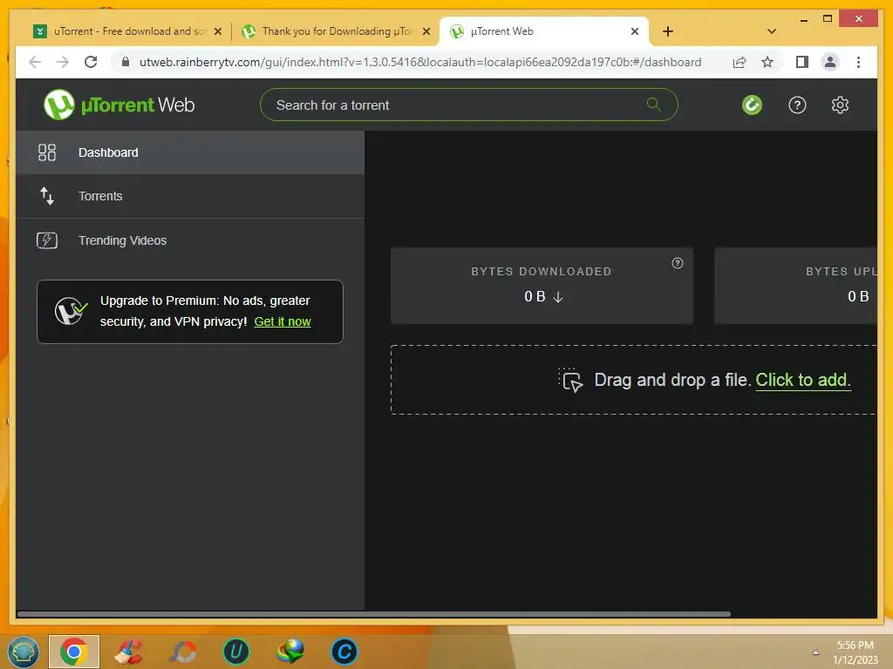Click the Bytes Uploaded card
The image size is (893, 669).
[795, 286]
